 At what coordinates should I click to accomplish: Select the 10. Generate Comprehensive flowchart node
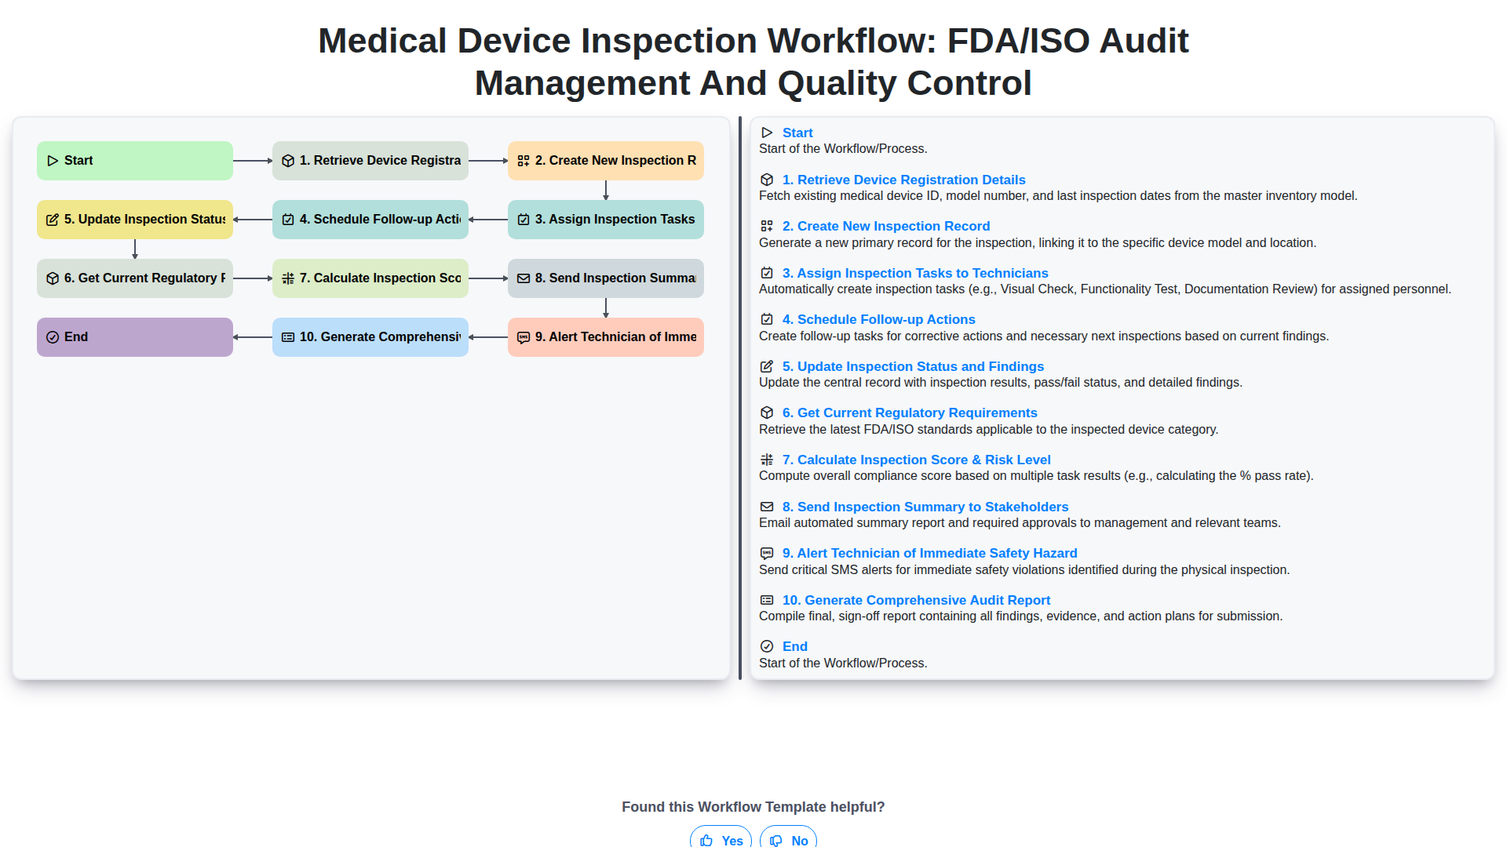370,337
